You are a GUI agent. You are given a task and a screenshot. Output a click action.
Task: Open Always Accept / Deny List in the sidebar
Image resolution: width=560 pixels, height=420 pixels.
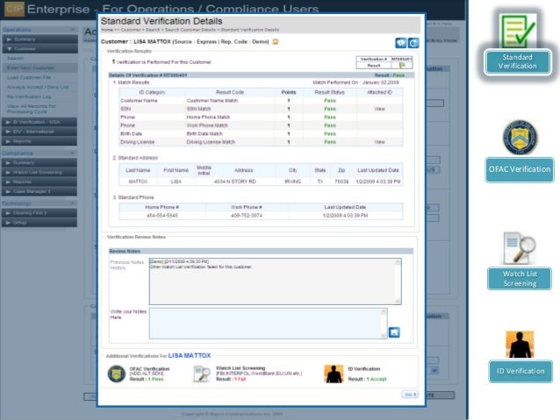click(38, 87)
